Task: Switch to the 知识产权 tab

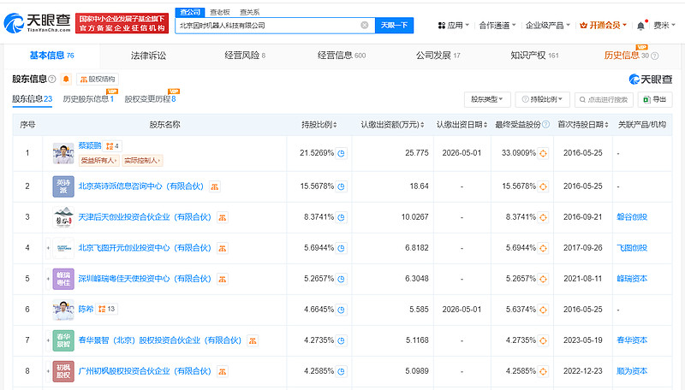Action: coord(534,56)
